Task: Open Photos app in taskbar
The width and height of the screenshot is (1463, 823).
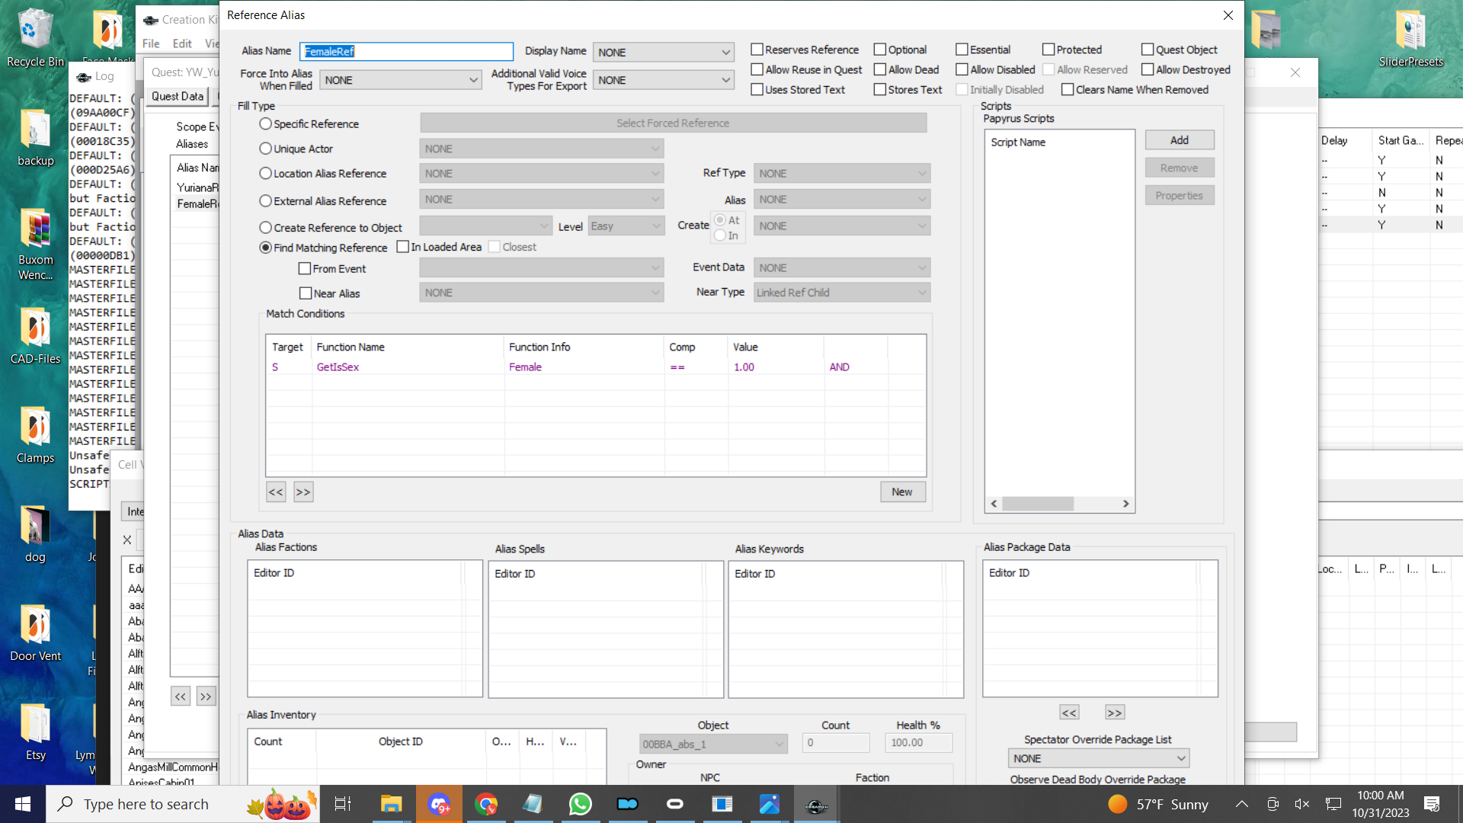Action: (769, 804)
